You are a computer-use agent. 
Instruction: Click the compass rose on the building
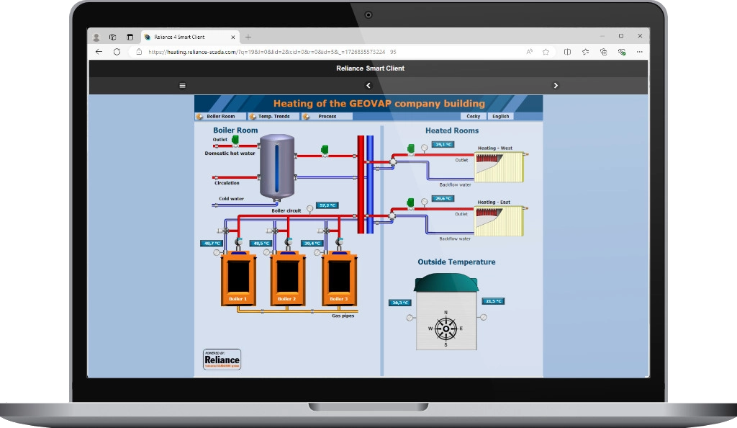point(446,329)
